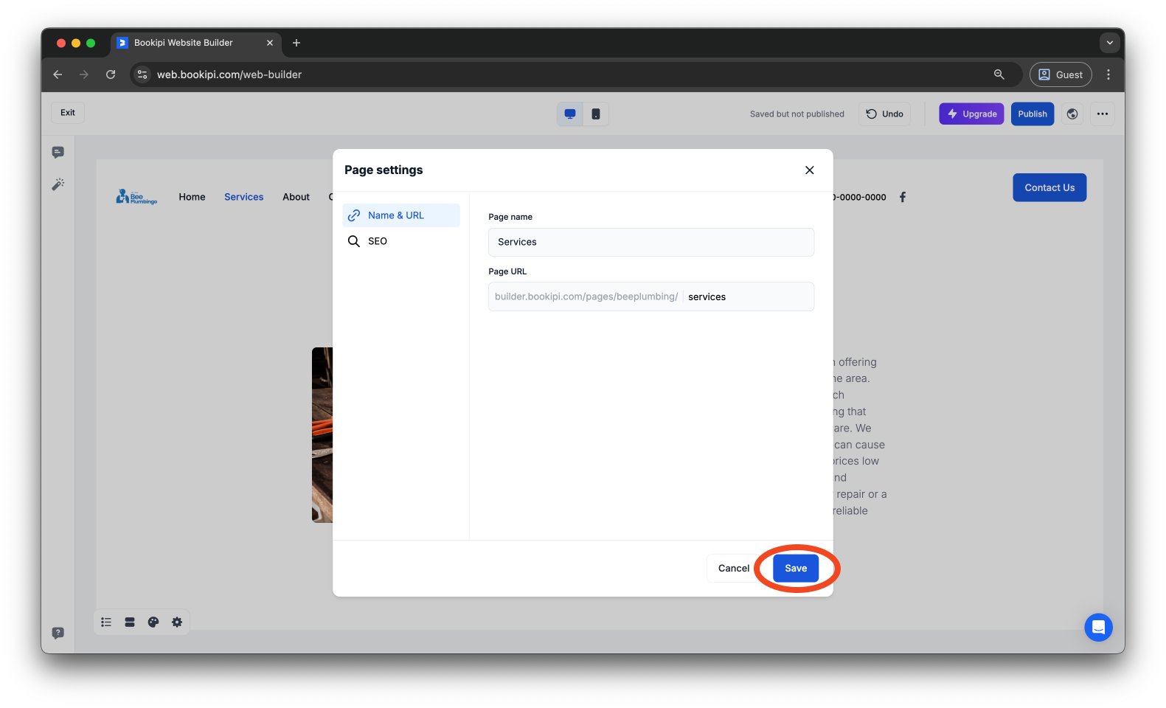Viewport: 1166px width, 708px height.
Task: Click the About nav link
Action: [296, 197]
